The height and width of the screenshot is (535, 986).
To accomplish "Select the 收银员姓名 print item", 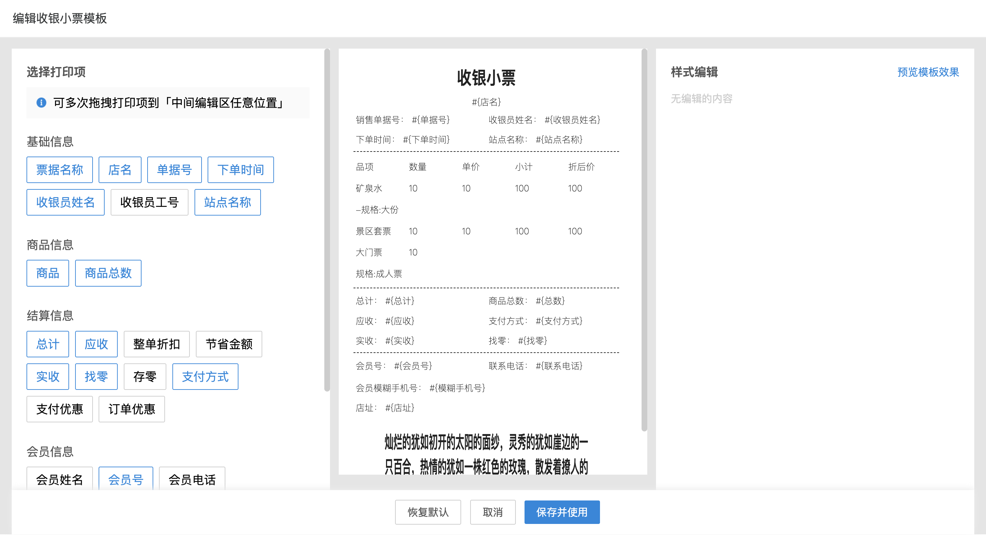I will pyautogui.click(x=65, y=202).
